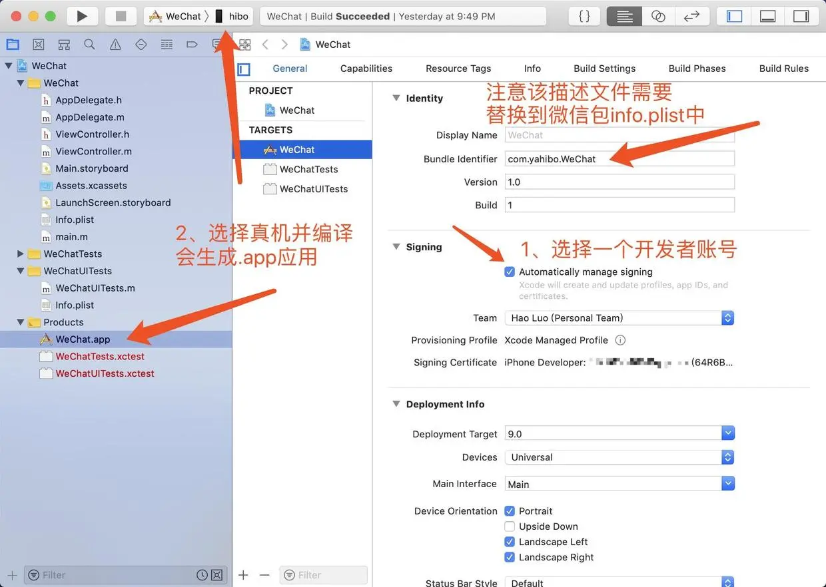826x587 pixels.
Task: Show the Symbol navigator
Action: pyautogui.click(x=64, y=45)
